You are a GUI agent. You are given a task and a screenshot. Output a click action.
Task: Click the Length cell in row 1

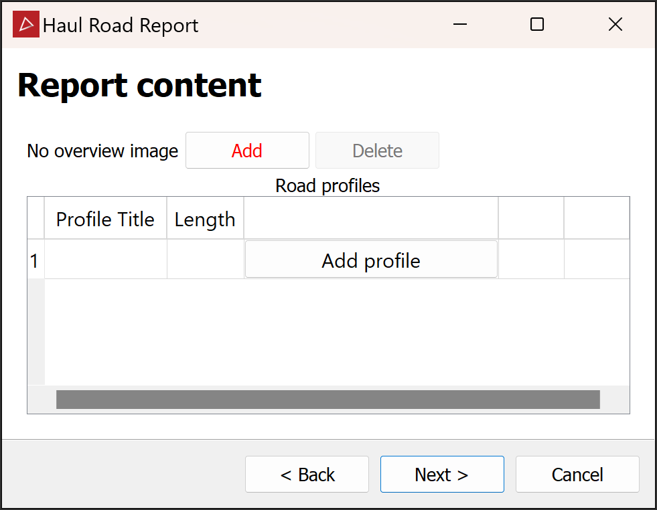coord(205,260)
